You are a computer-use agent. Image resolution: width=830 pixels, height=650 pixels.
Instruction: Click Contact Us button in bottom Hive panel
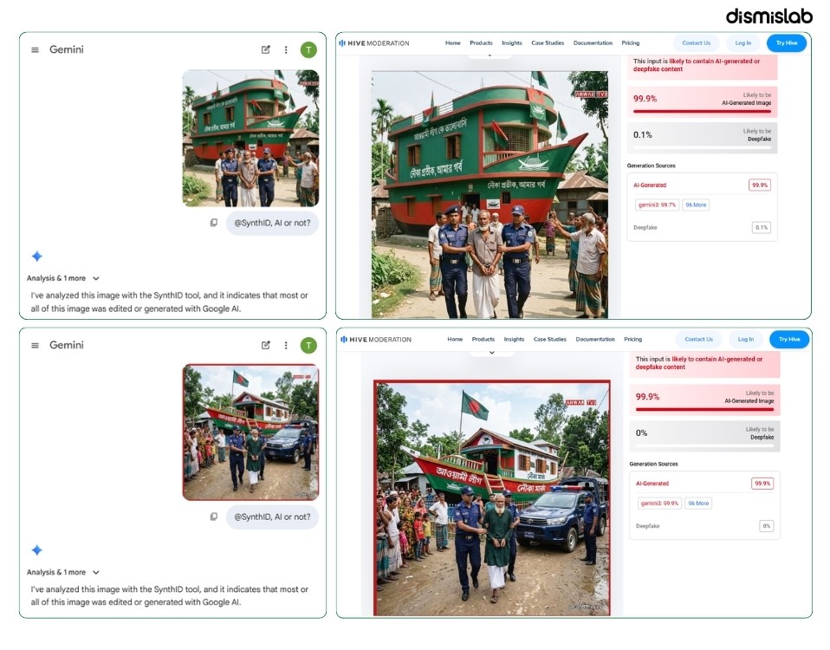pyautogui.click(x=698, y=339)
